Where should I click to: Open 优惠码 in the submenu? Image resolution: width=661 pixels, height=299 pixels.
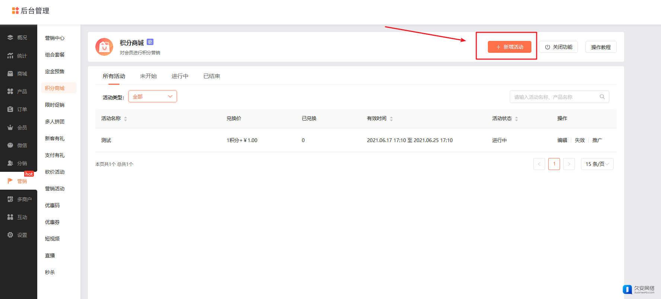click(x=52, y=205)
